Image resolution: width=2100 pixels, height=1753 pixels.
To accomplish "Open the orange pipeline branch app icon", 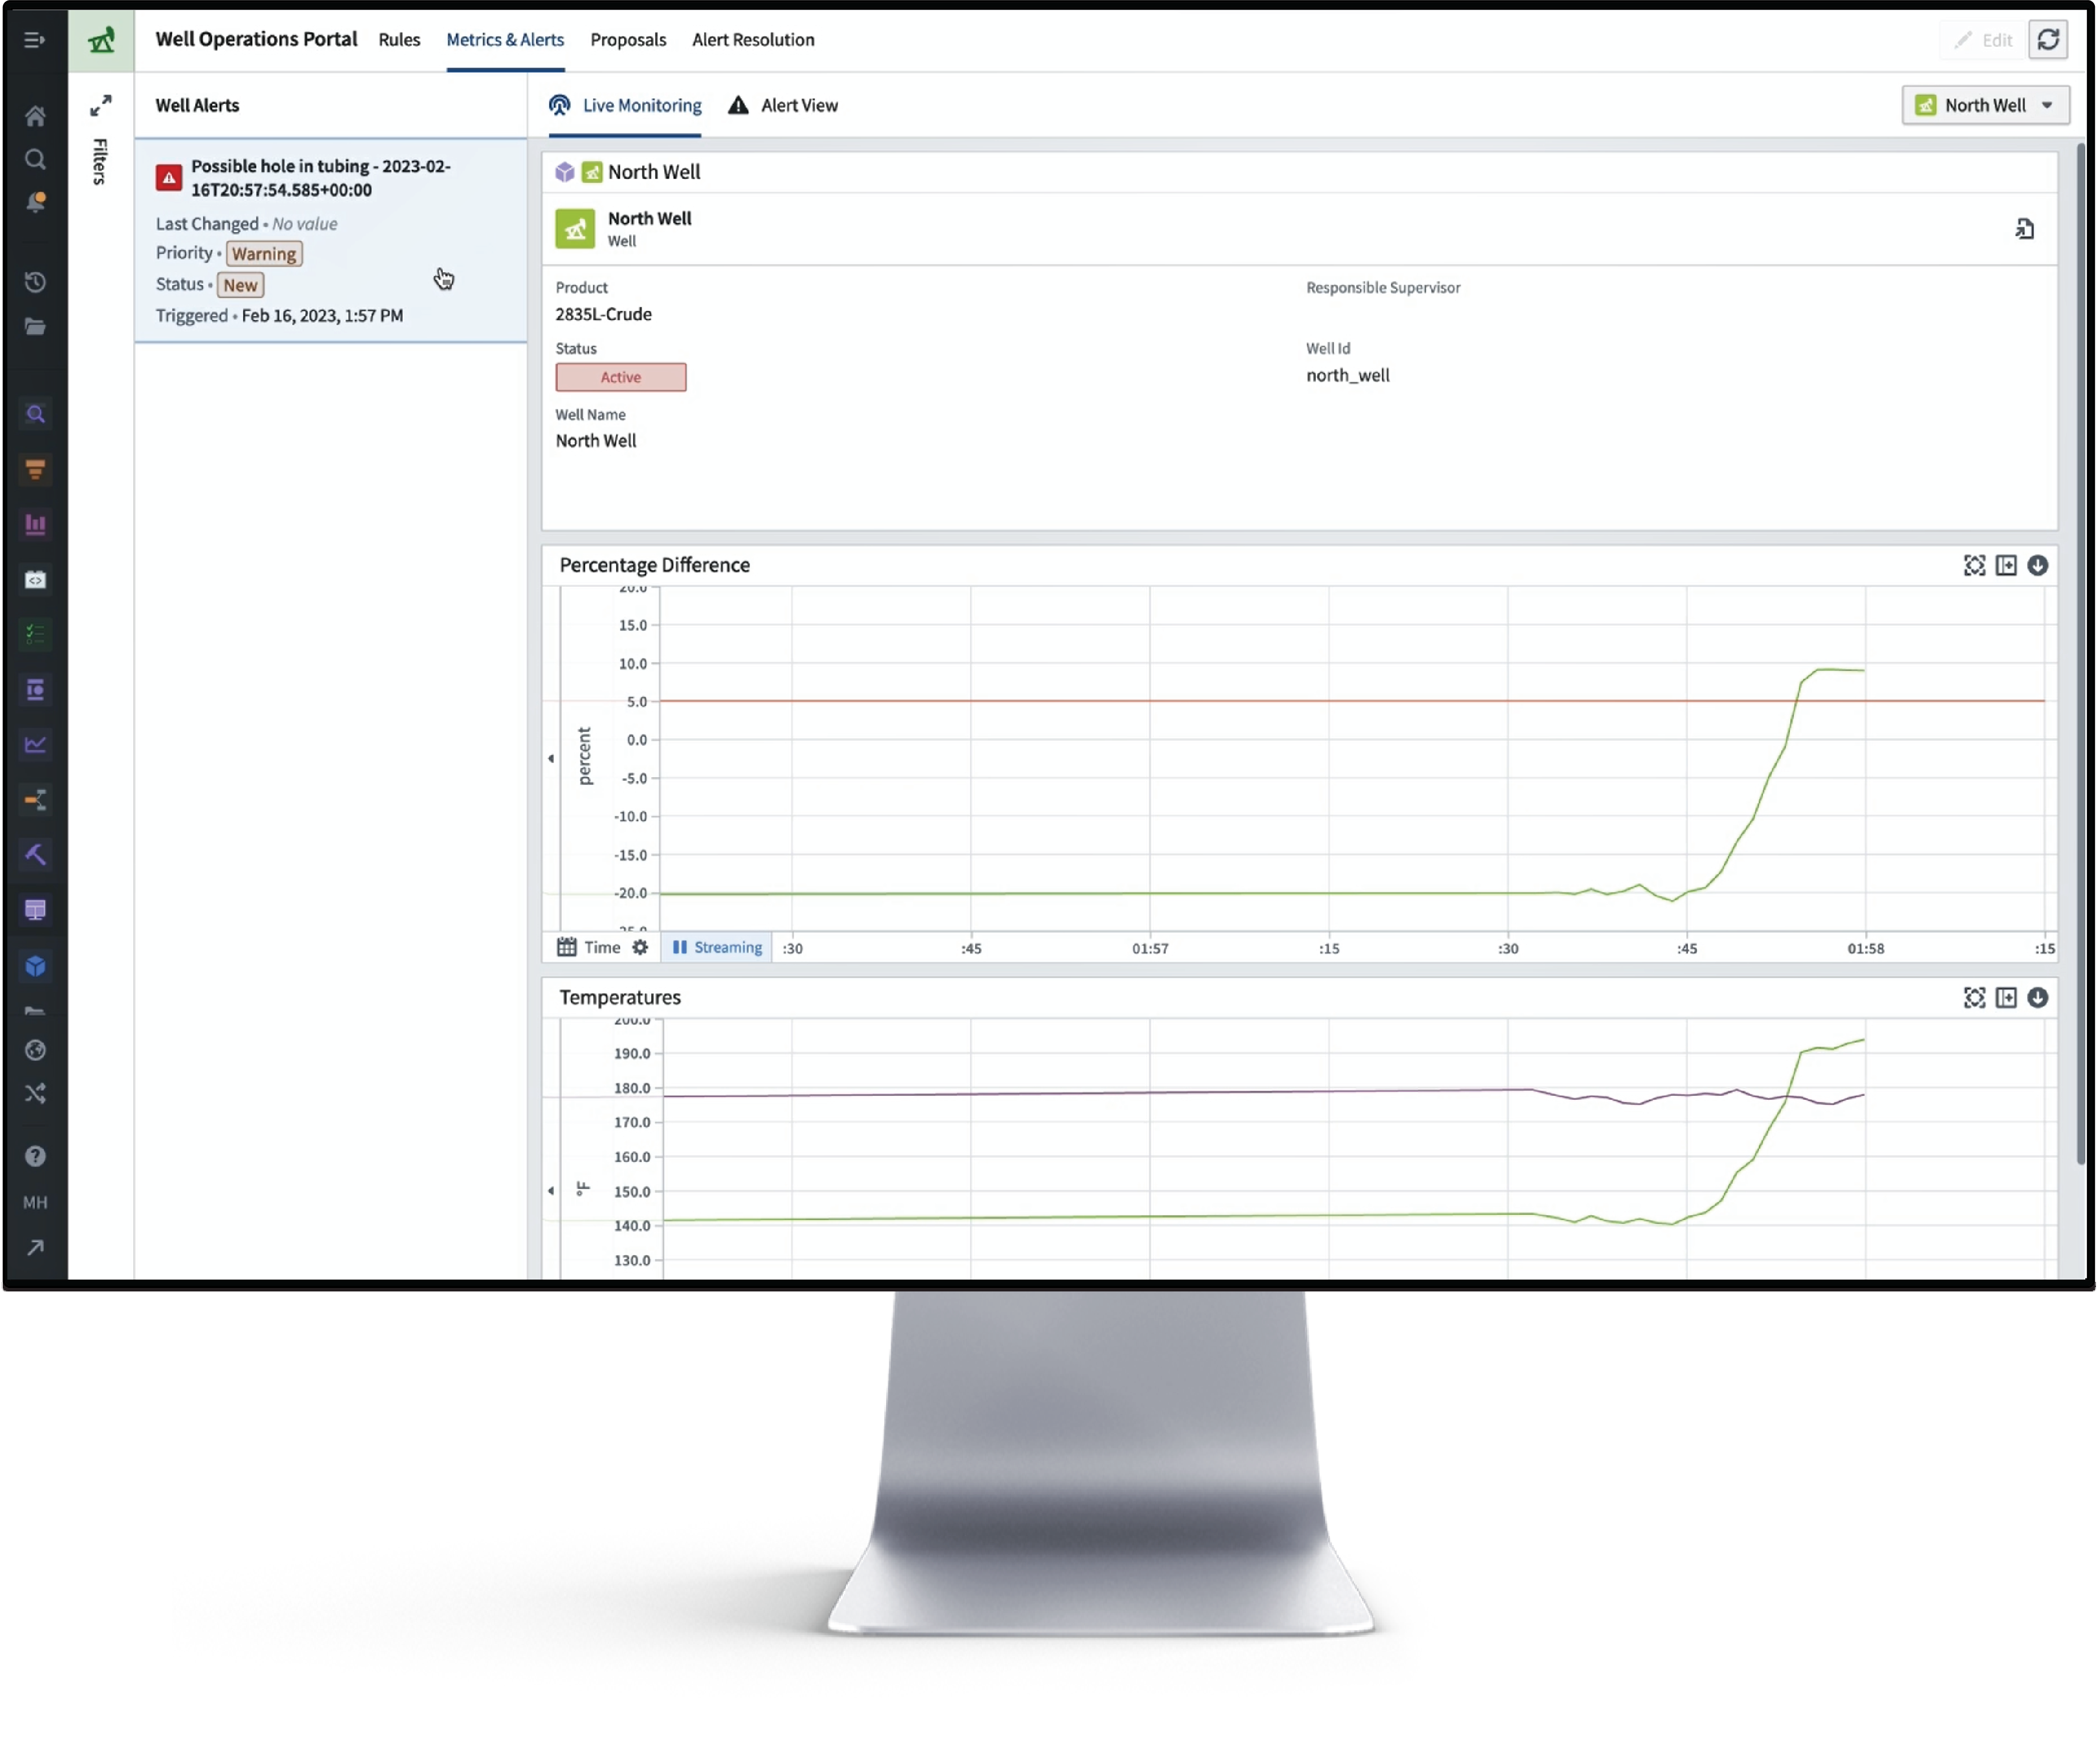I will click(x=35, y=799).
